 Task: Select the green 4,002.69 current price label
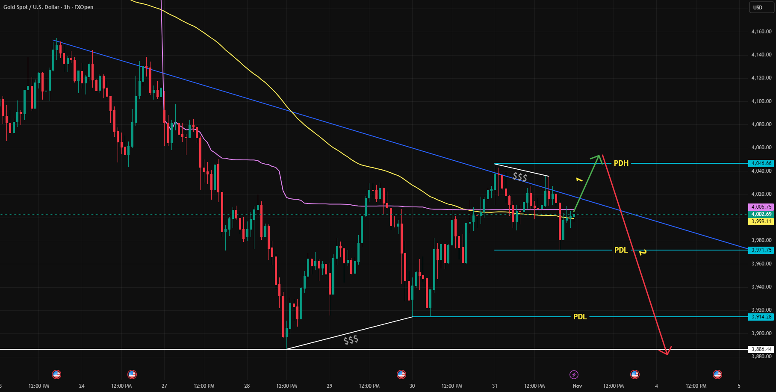[x=761, y=214]
